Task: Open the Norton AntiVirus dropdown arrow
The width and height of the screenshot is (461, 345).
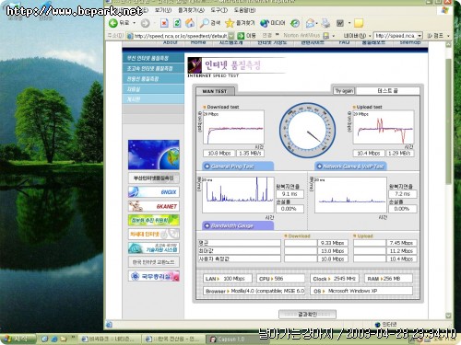Action: pos(334,36)
